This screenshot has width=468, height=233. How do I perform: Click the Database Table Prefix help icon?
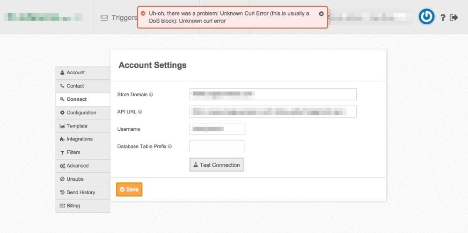click(x=170, y=147)
